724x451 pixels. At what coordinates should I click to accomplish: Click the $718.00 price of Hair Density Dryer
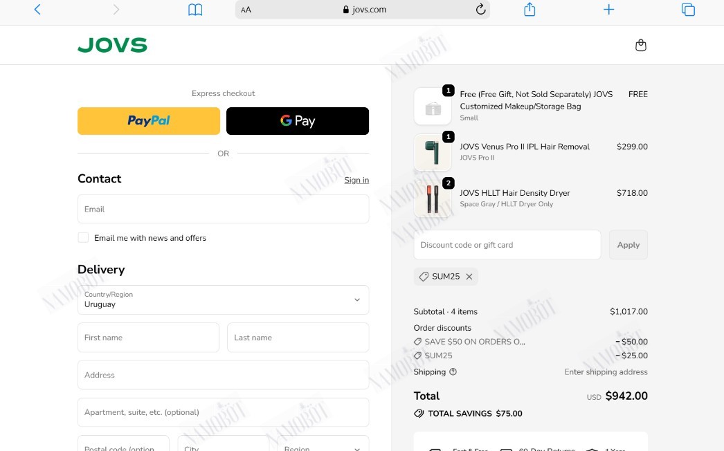(x=632, y=192)
